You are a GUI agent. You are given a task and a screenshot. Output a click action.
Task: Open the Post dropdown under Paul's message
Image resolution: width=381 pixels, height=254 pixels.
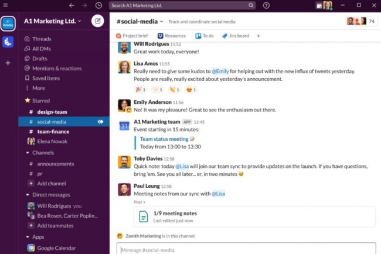tap(140, 202)
